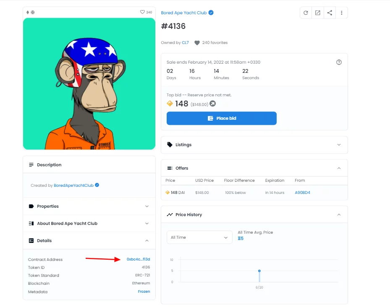The height and width of the screenshot is (307, 390).
Task: Click the share icon
Action: point(330,13)
